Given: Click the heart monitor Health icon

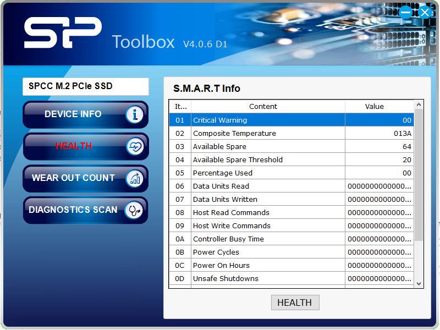Looking at the screenshot, I should click(135, 146).
